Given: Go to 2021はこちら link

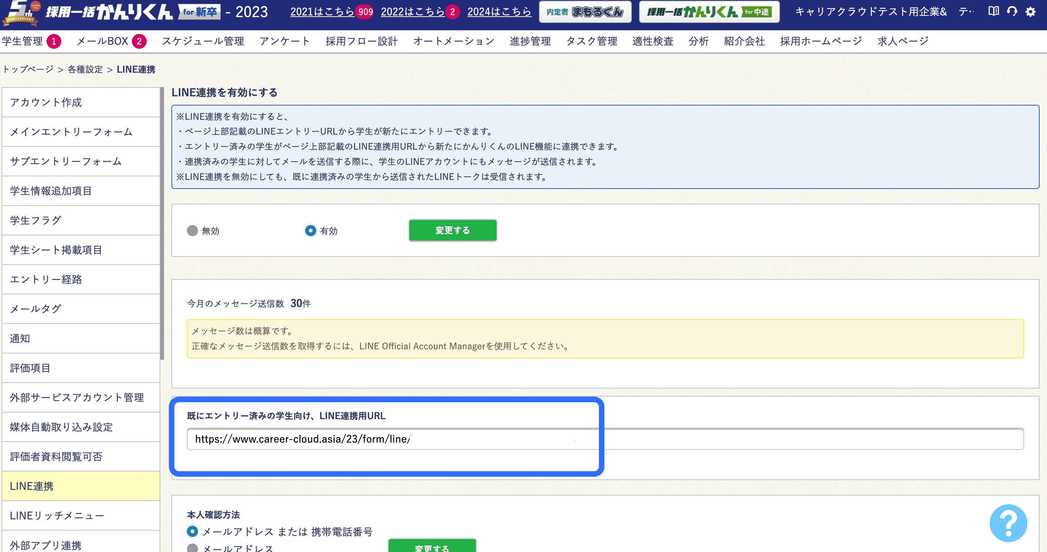Looking at the screenshot, I should [x=322, y=11].
